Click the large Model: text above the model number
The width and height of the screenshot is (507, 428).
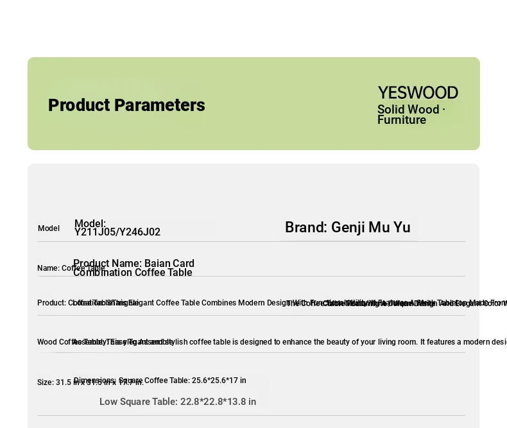pos(90,223)
